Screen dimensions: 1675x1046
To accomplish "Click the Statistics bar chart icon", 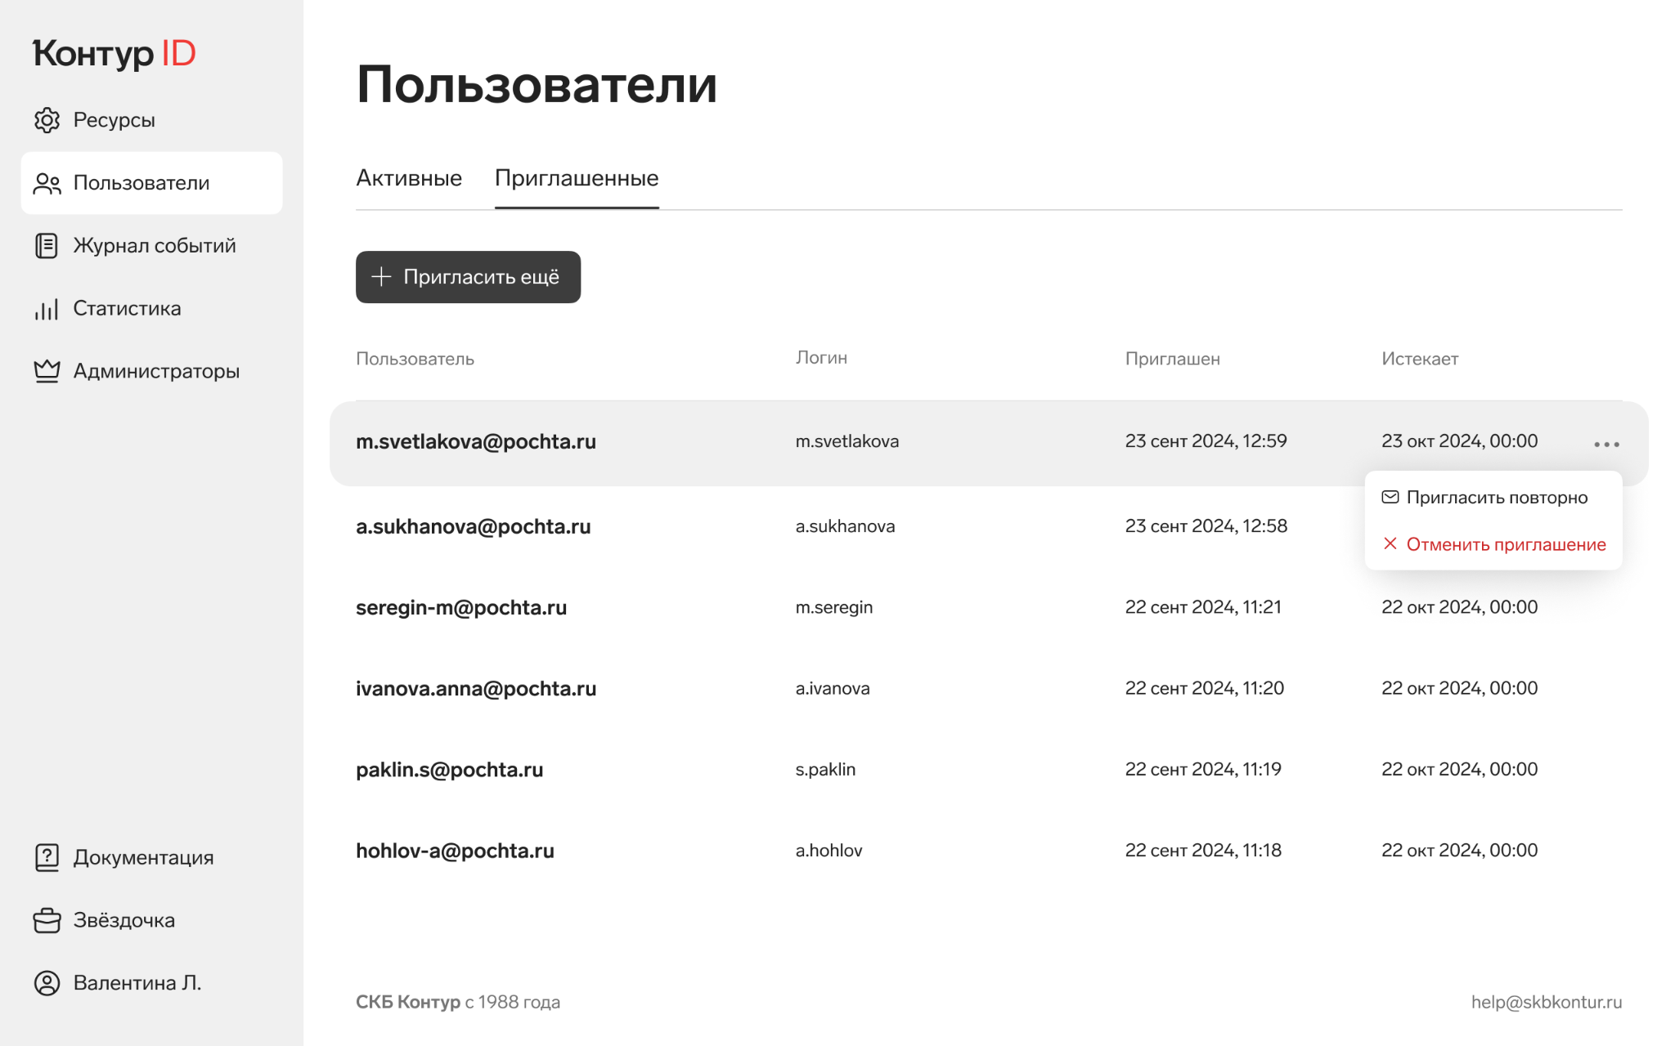I will tap(47, 309).
